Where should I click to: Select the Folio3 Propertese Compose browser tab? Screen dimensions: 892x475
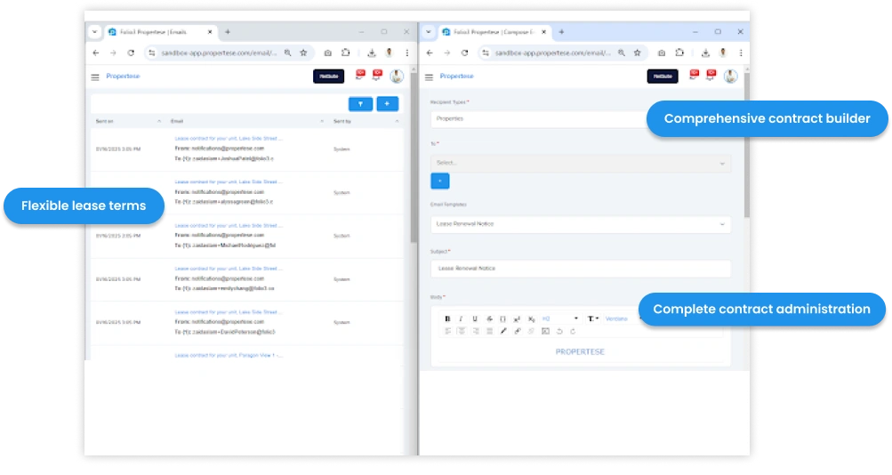click(x=495, y=32)
